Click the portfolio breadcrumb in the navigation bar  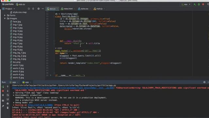click(x=8, y=4)
